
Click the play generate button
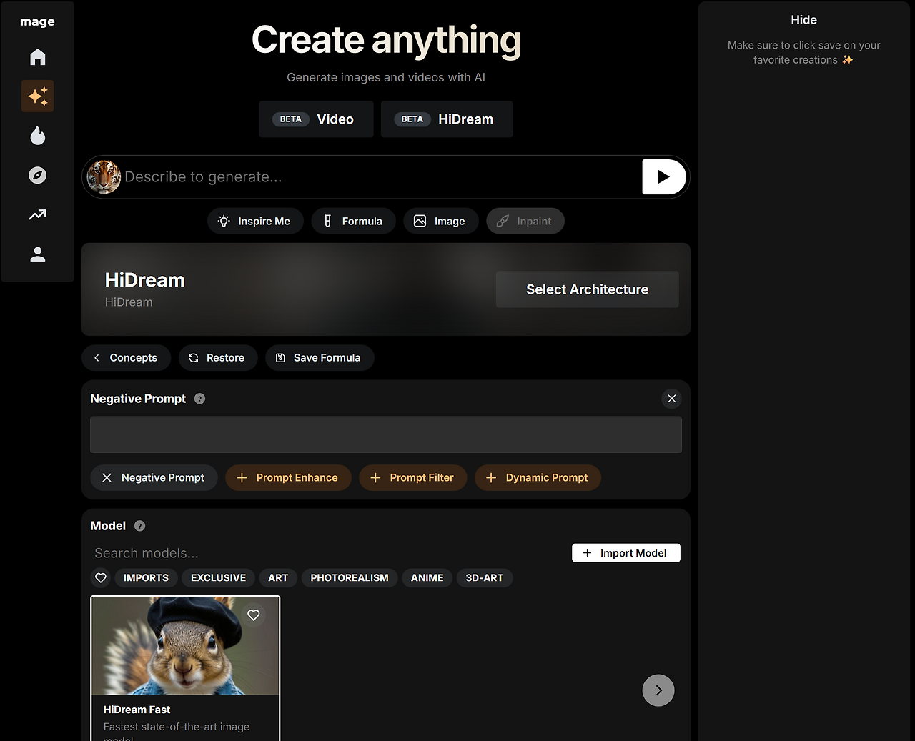click(664, 177)
